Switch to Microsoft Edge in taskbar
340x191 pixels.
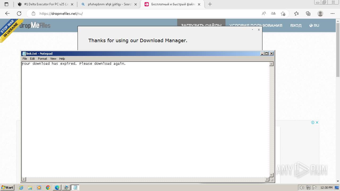coord(57,188)
